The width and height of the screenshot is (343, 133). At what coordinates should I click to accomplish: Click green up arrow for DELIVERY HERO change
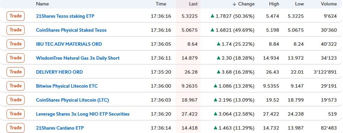pos(218,72)
